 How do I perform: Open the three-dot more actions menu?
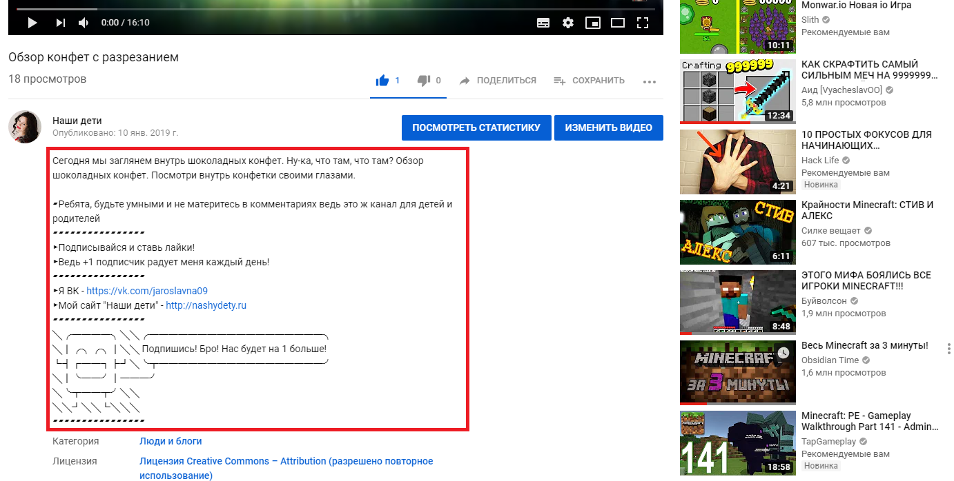(x=649, y=81)
